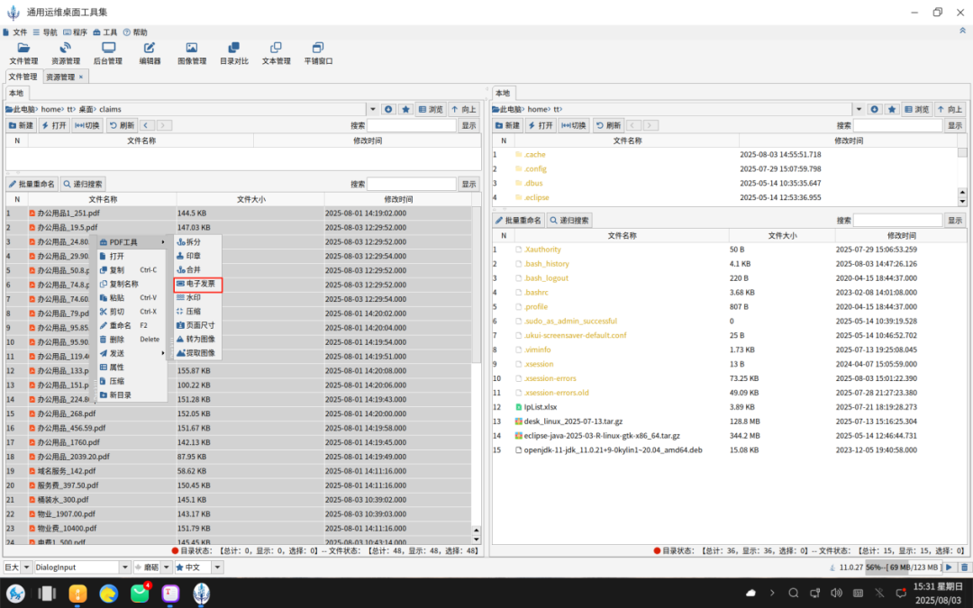The width and height of the screenshot is (973, 608).
Task: Select 印章 stamp in the PDF submenu
Action: pos(194,256)
